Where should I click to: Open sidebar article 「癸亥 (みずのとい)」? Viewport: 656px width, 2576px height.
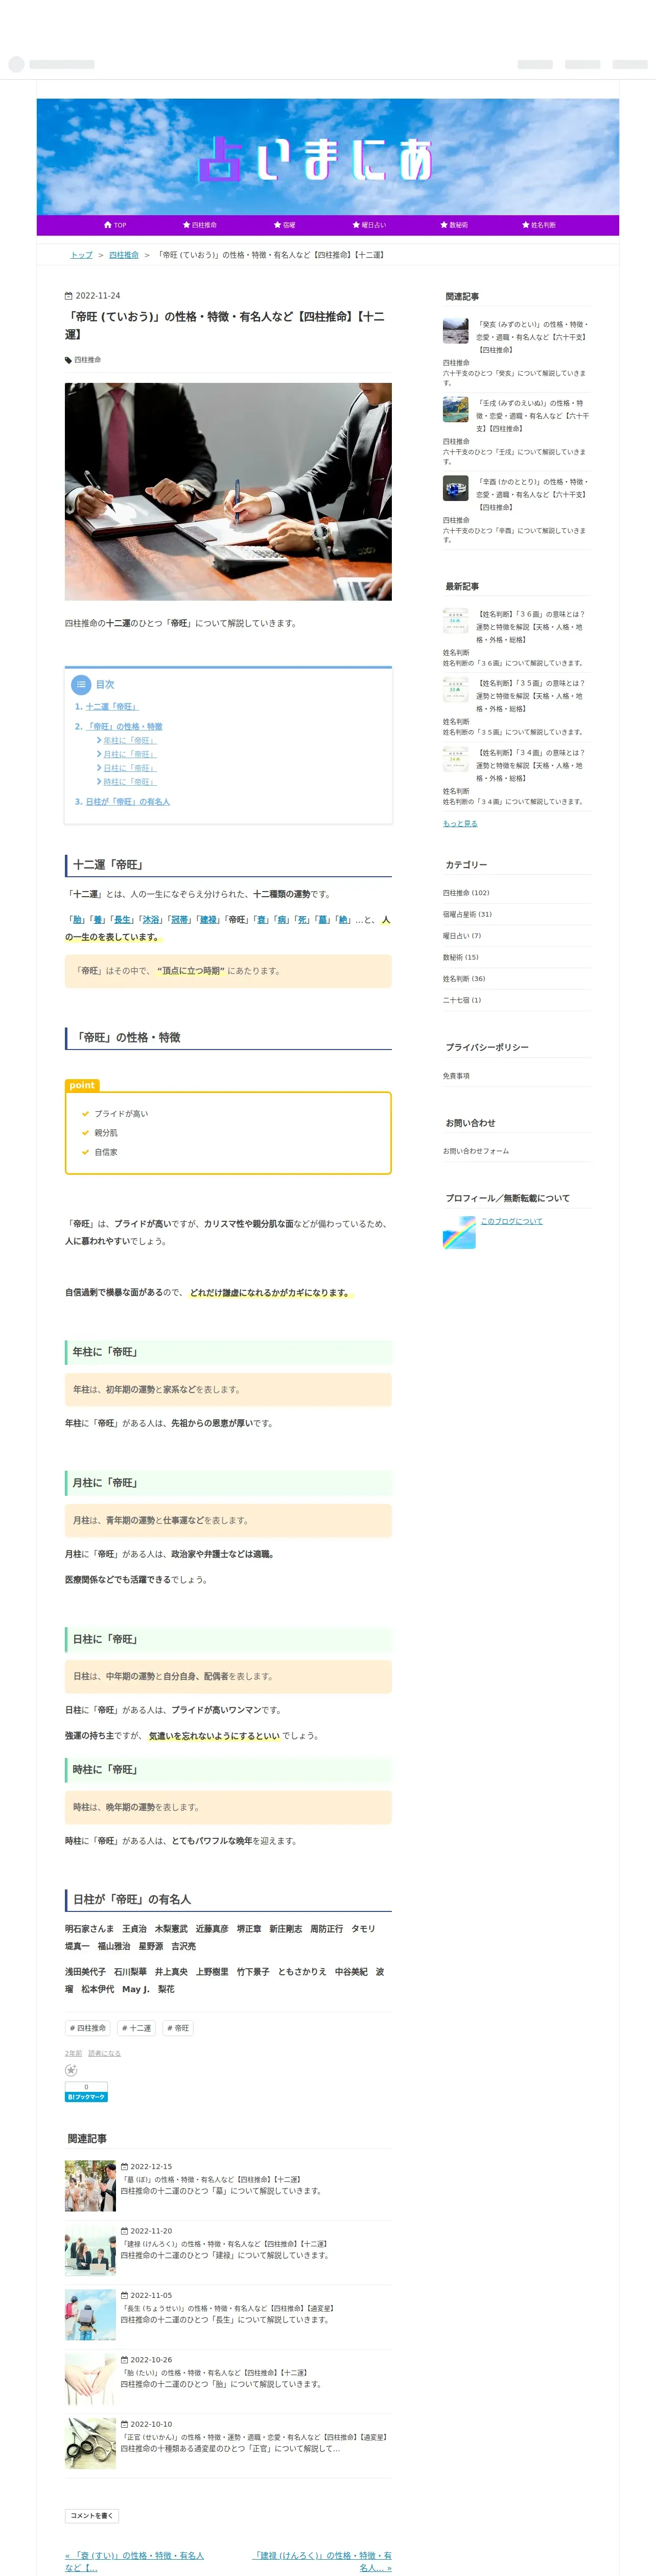pyautogui.click(x=532, y=337)
